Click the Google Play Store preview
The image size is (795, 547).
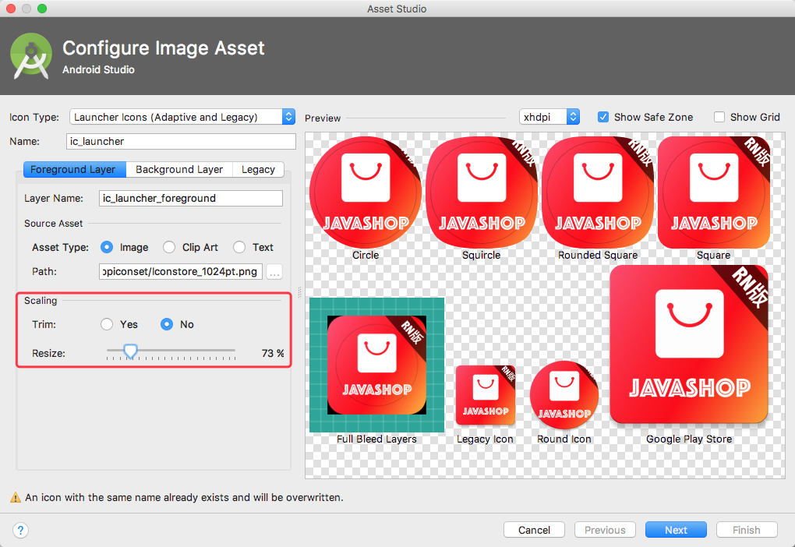pos(689,344)
